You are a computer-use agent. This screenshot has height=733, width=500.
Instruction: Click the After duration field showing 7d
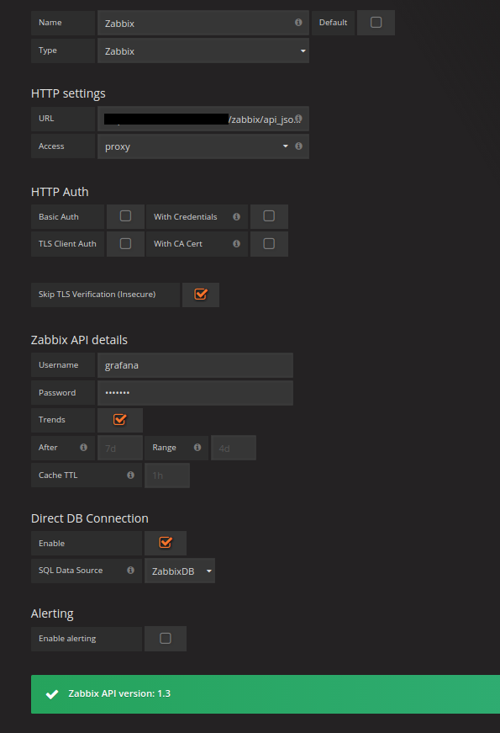119,447
